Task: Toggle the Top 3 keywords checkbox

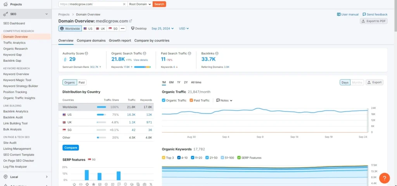Action: coord(164,158)
